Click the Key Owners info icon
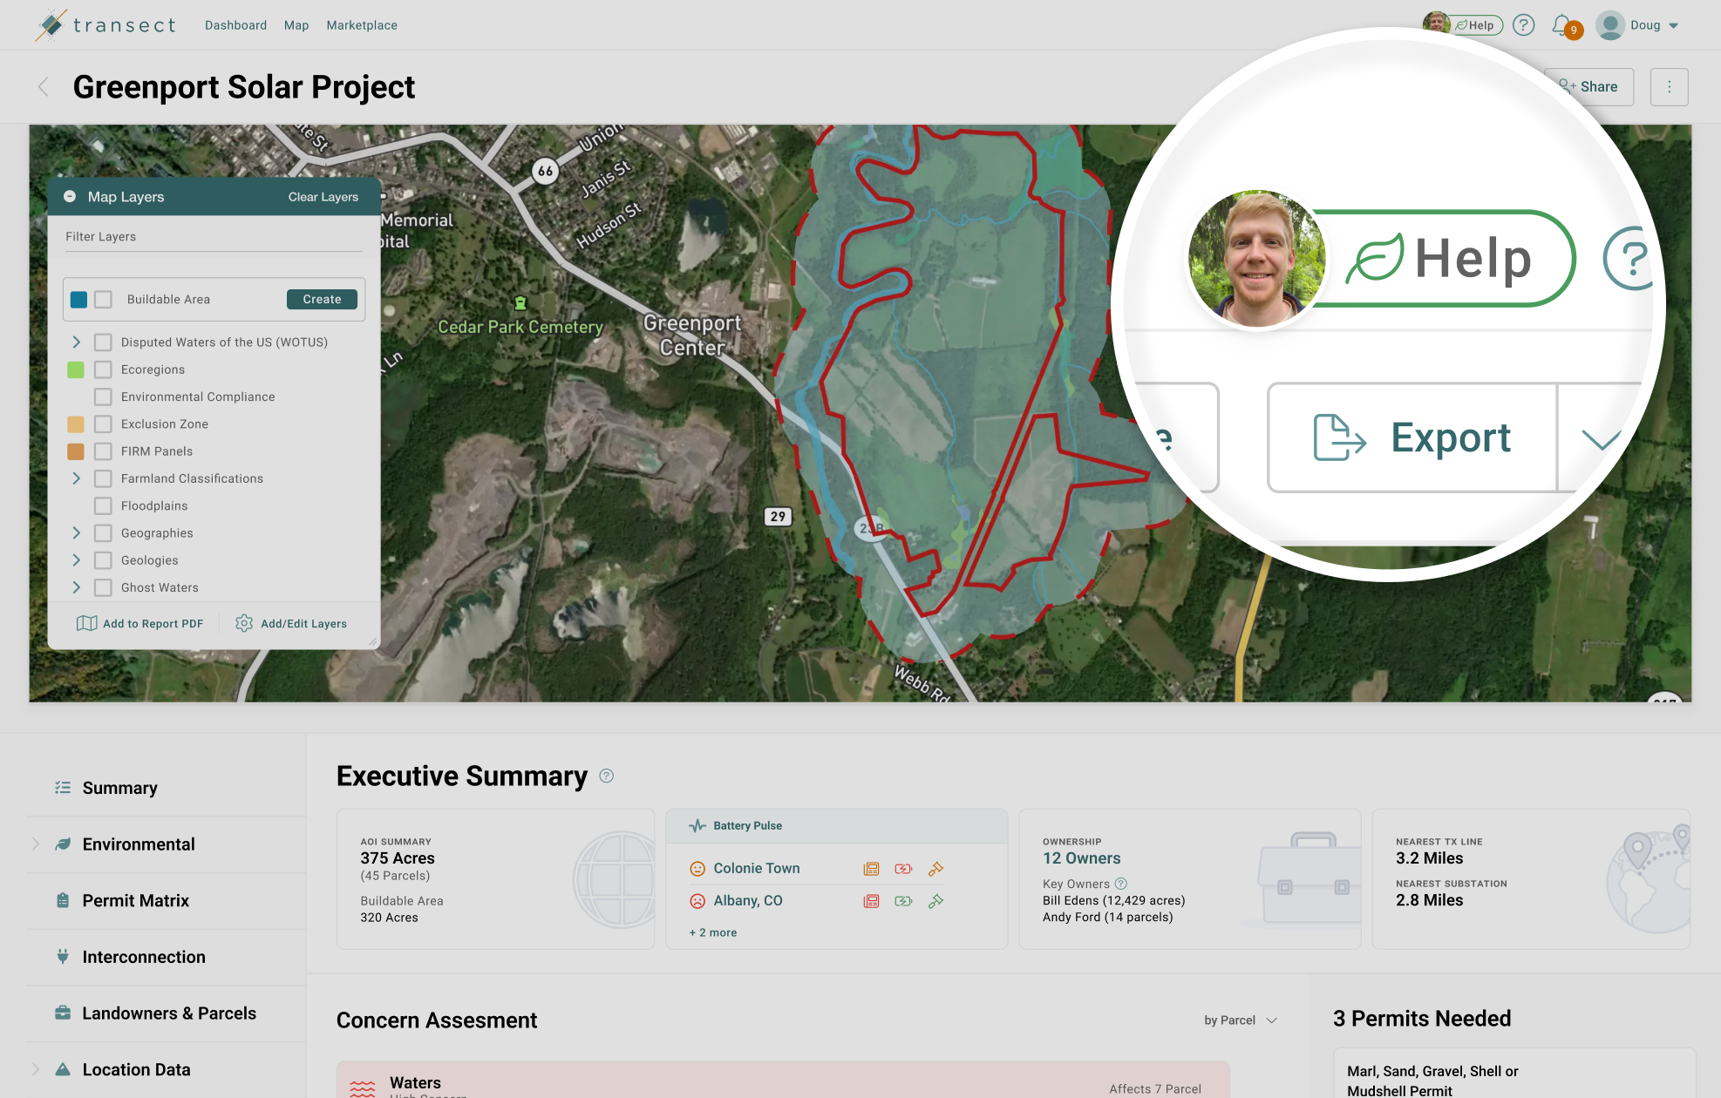 tap(1121, 884)
